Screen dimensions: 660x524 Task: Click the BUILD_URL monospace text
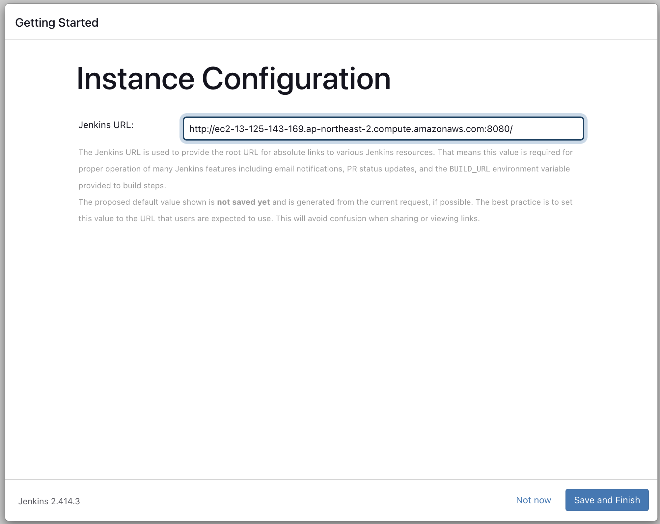point(469,169)
